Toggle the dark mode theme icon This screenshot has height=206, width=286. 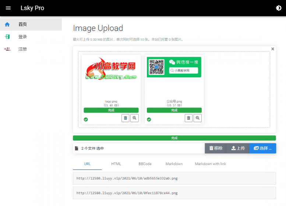click(x=279, y=8)
